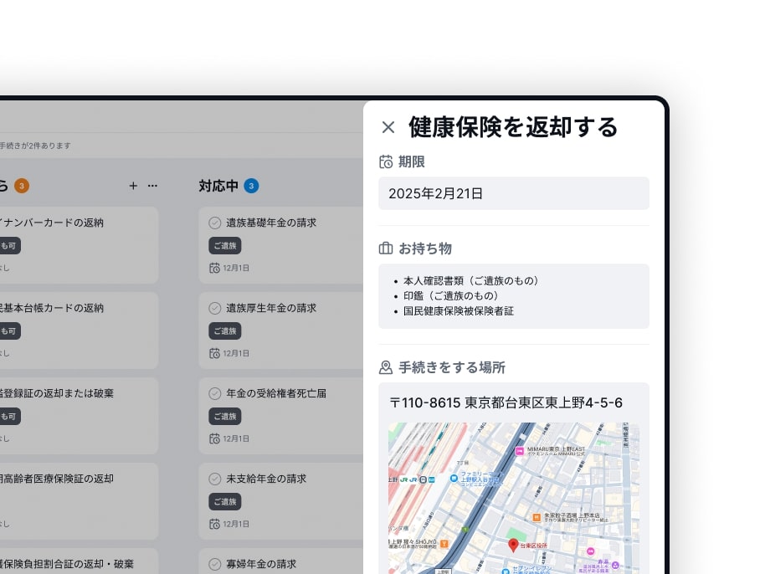Click the calendar icon on 遺族基礎年金の請求 card
765x574 pixels.
[x=214, y=268]
